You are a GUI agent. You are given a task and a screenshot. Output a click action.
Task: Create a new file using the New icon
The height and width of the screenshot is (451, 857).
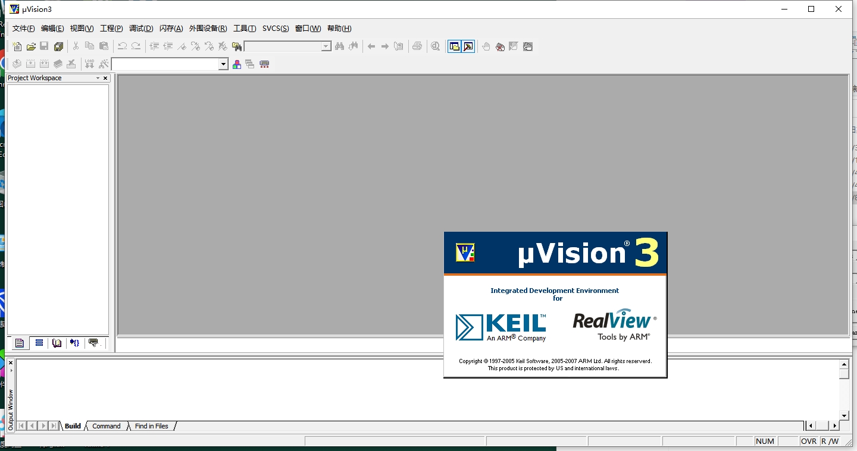click(x=17, y=46)
